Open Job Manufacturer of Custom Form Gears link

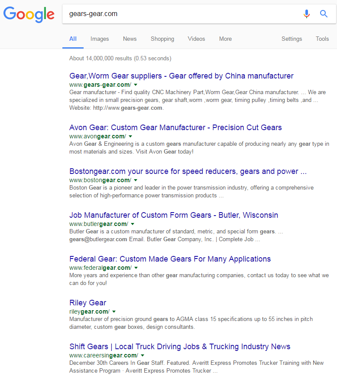tap(174, 215)
